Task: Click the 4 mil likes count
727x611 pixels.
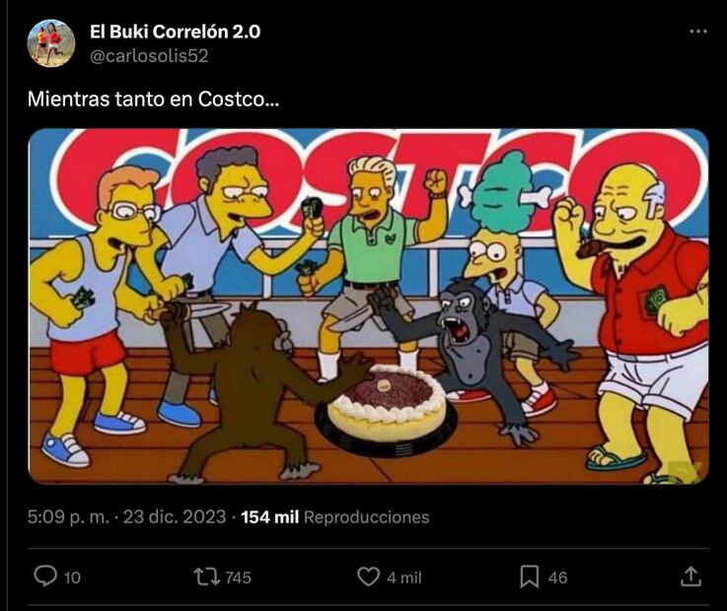Action: pyautogui.click(x=403, y=577)
